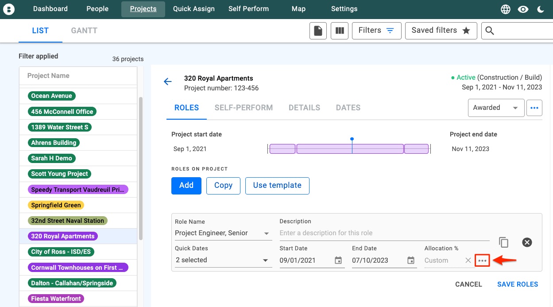Select 32nd Street Naval Station project
Image resolution: width=553 pixels, height=307 pixels.
(68, 221)
